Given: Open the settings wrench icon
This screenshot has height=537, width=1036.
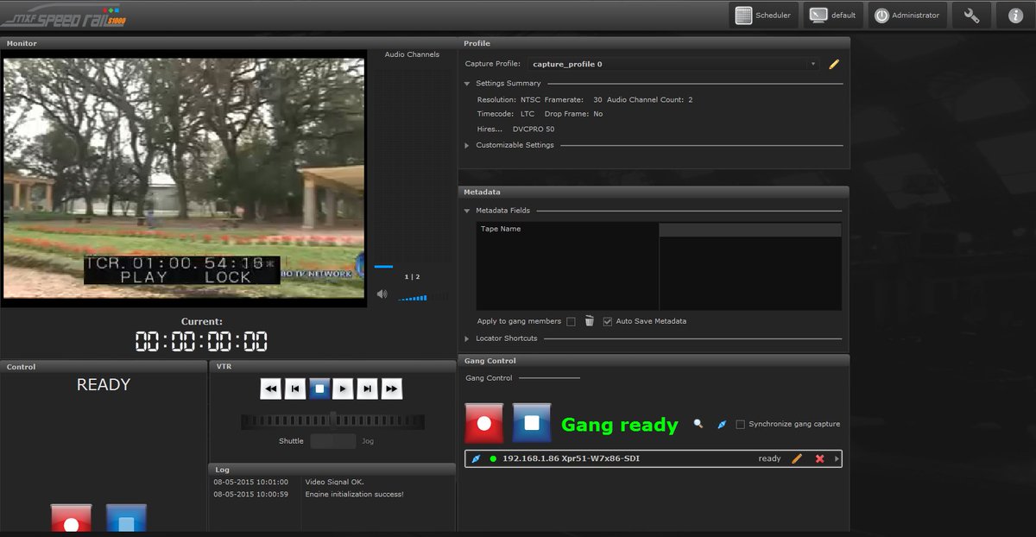Looking at the screenshot, I should [971, 16].
